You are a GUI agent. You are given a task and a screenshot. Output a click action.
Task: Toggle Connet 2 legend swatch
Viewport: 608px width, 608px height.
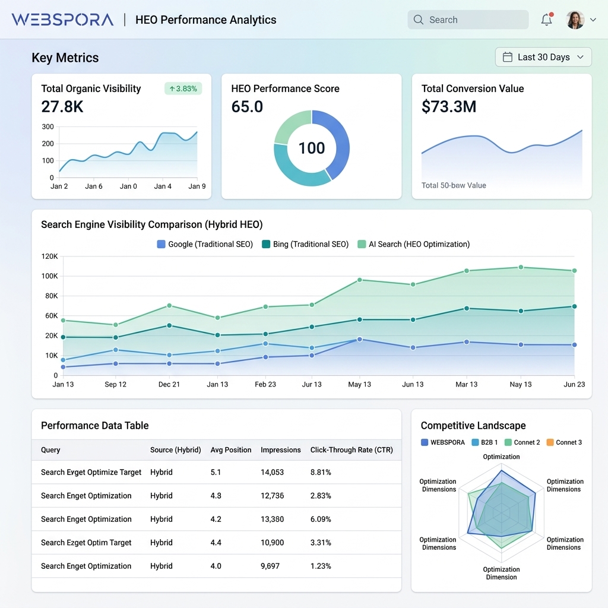(x=508, y=442)
